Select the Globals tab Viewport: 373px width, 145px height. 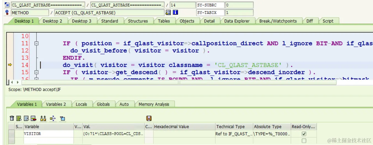click(x=103, y=104)
